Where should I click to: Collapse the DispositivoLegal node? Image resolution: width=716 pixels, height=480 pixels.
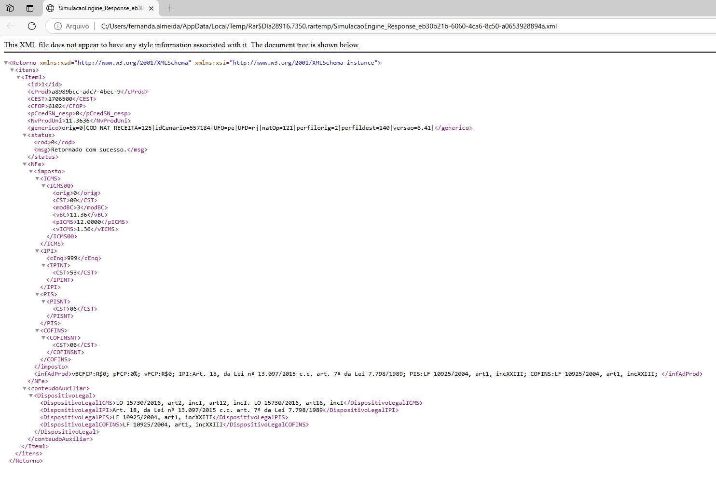(x=31, y=396)
